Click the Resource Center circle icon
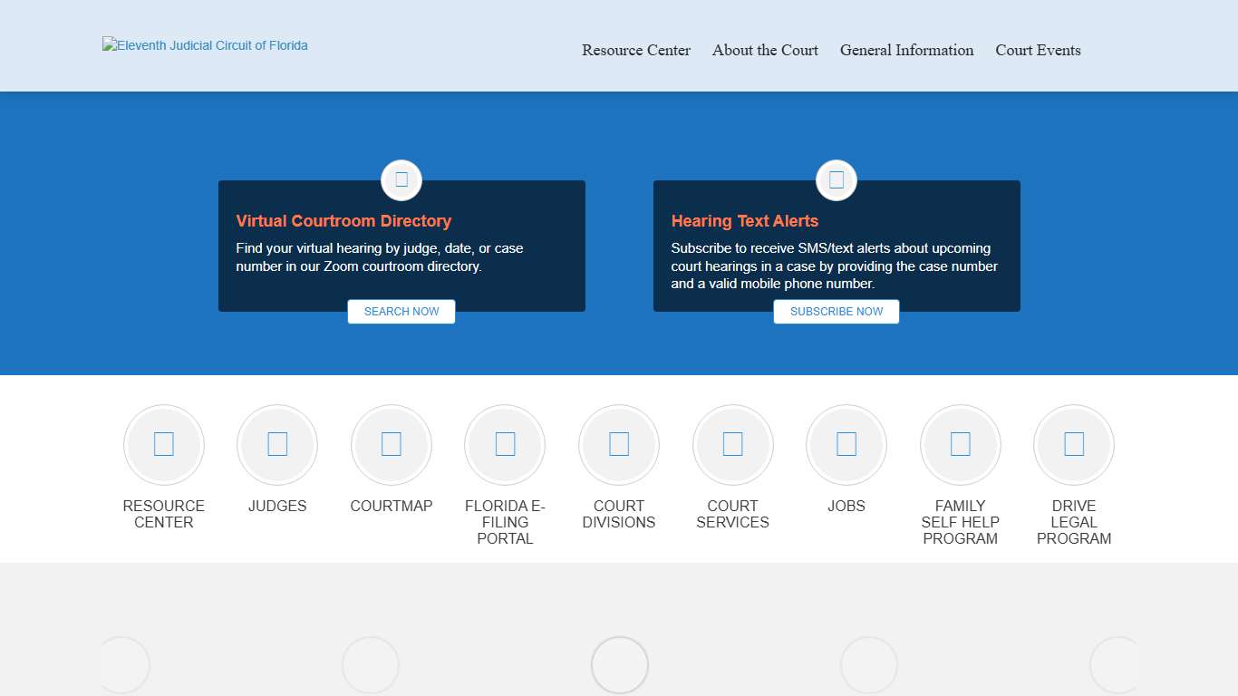The height and width of the screenshot is (696, 1238). pos(164,445)
